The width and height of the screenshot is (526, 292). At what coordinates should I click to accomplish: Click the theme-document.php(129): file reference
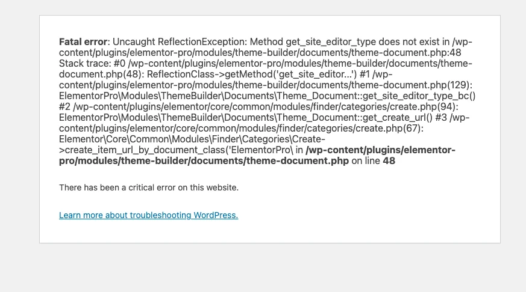[412, 85]
